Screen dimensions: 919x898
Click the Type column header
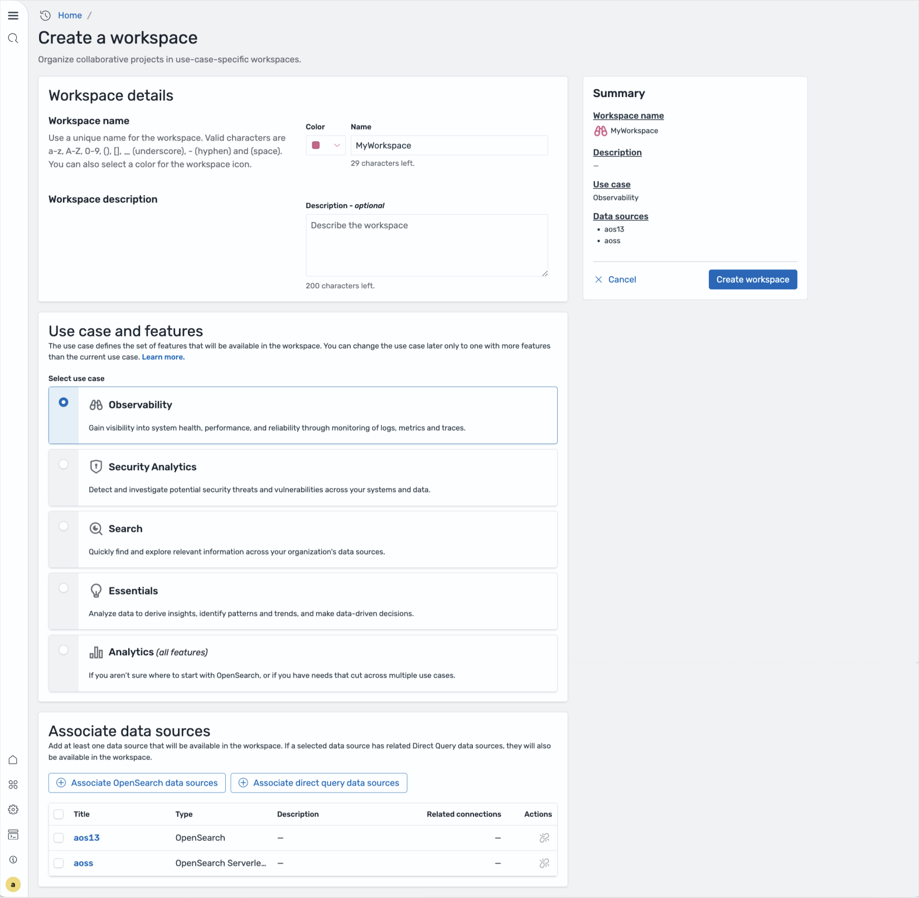[184, 814]
